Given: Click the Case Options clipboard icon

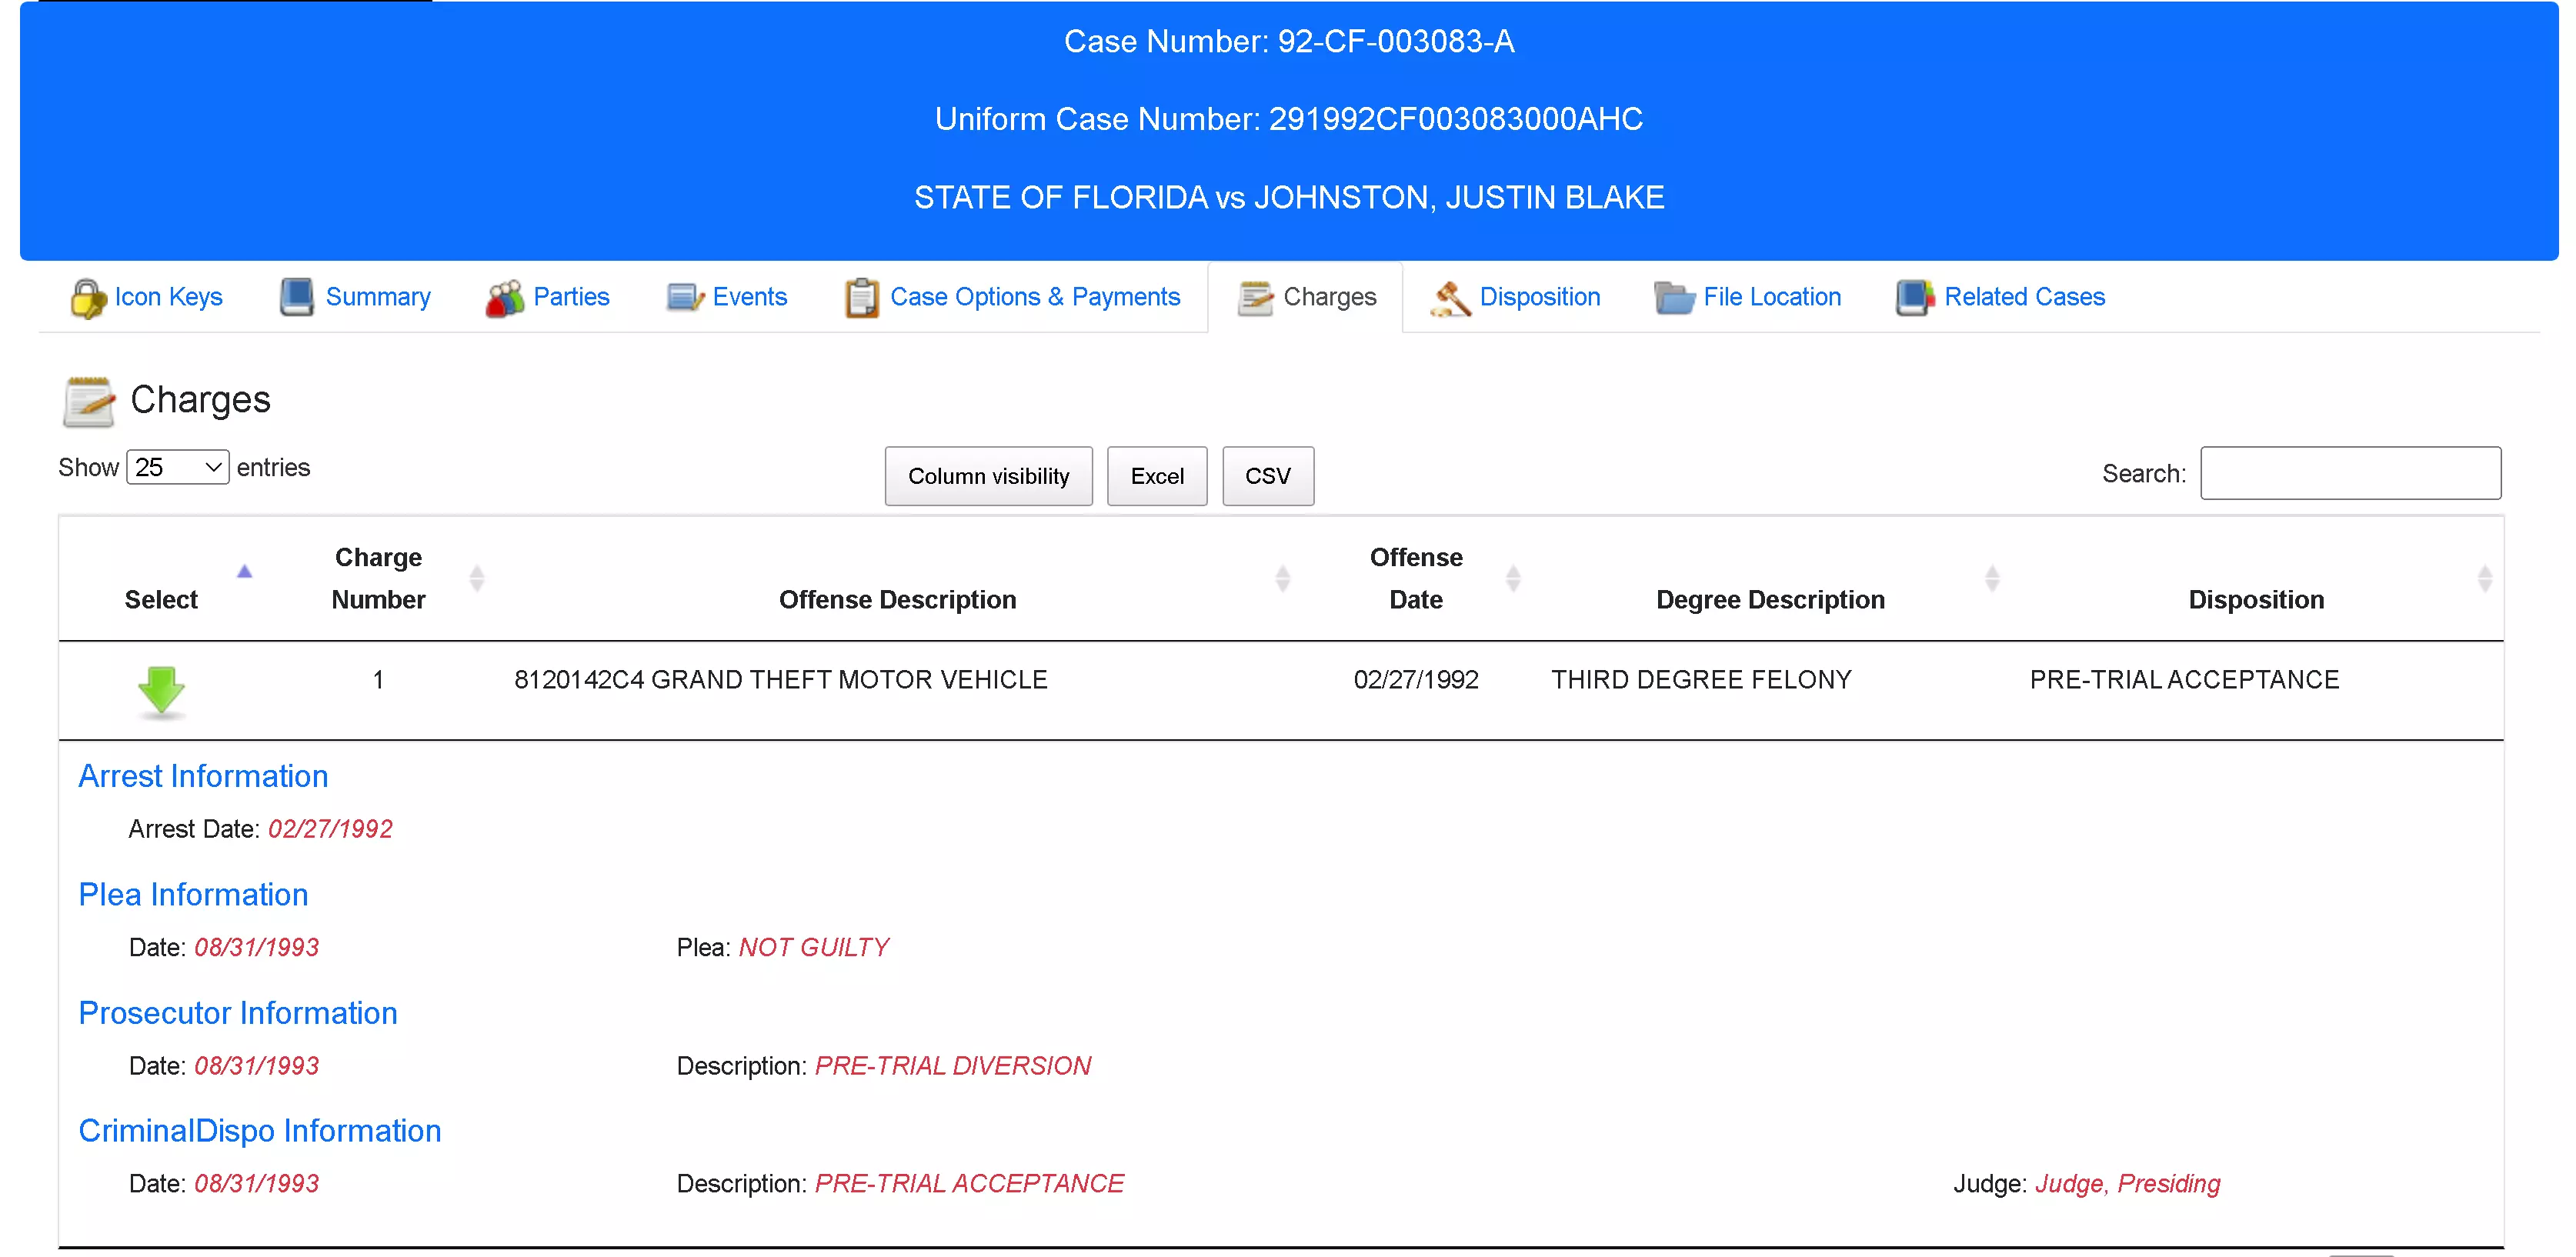Looking at the screenshot, I should 861,298.
